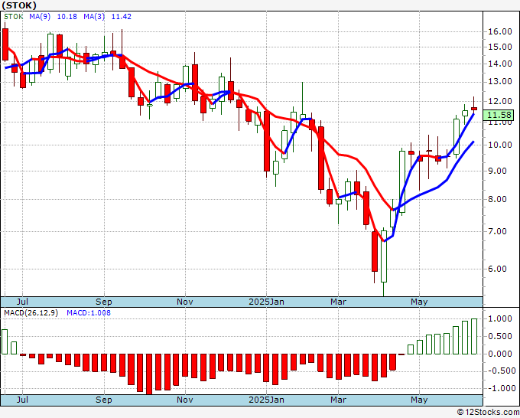This screenshot has width=520, height=418.
Task: Click the current price tag 11.58
Action: pos(499,115)
